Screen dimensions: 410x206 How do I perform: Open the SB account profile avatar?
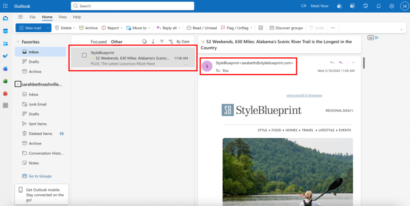point(404,6)
